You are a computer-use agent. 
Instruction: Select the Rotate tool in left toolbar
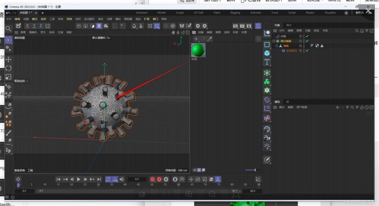[x=8, y=68]
